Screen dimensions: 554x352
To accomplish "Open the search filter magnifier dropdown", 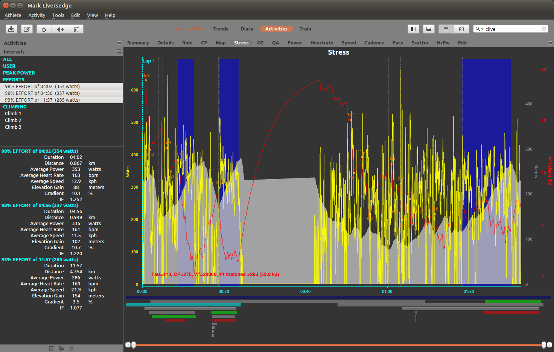I will (479, 29).
